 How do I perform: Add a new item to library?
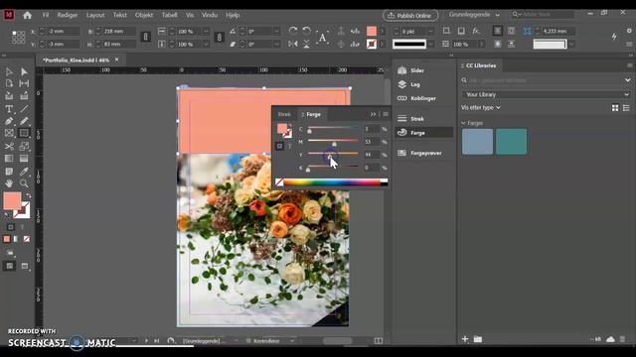[465, 339]
